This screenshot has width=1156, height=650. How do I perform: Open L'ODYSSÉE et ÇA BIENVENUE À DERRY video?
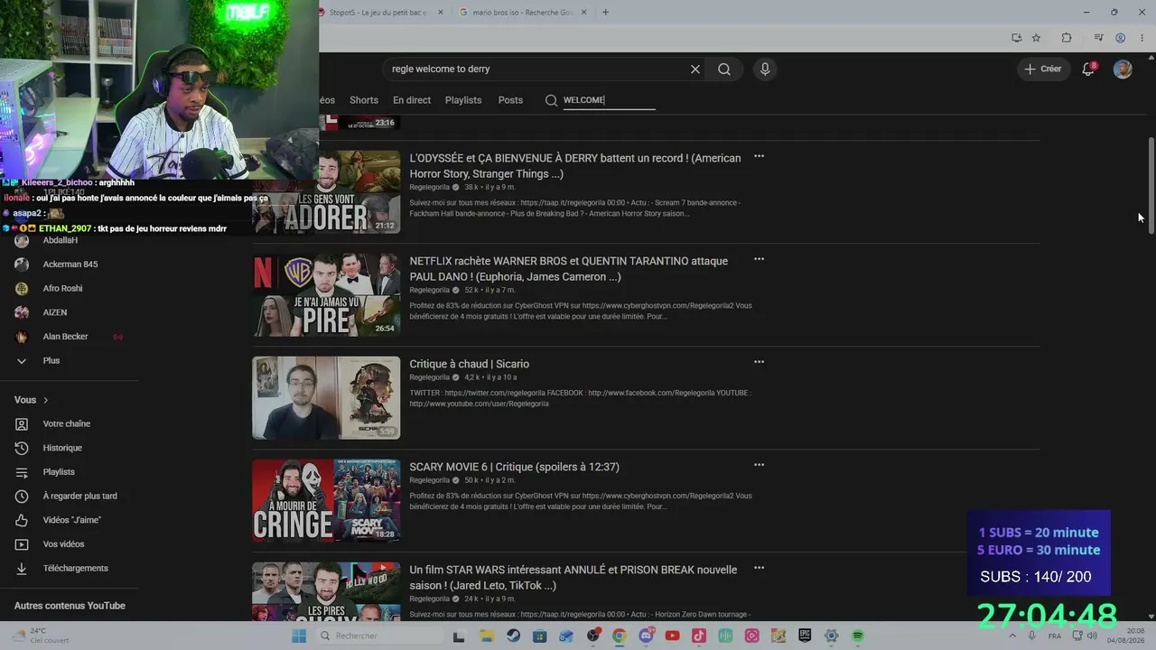[x=575, y=166]
